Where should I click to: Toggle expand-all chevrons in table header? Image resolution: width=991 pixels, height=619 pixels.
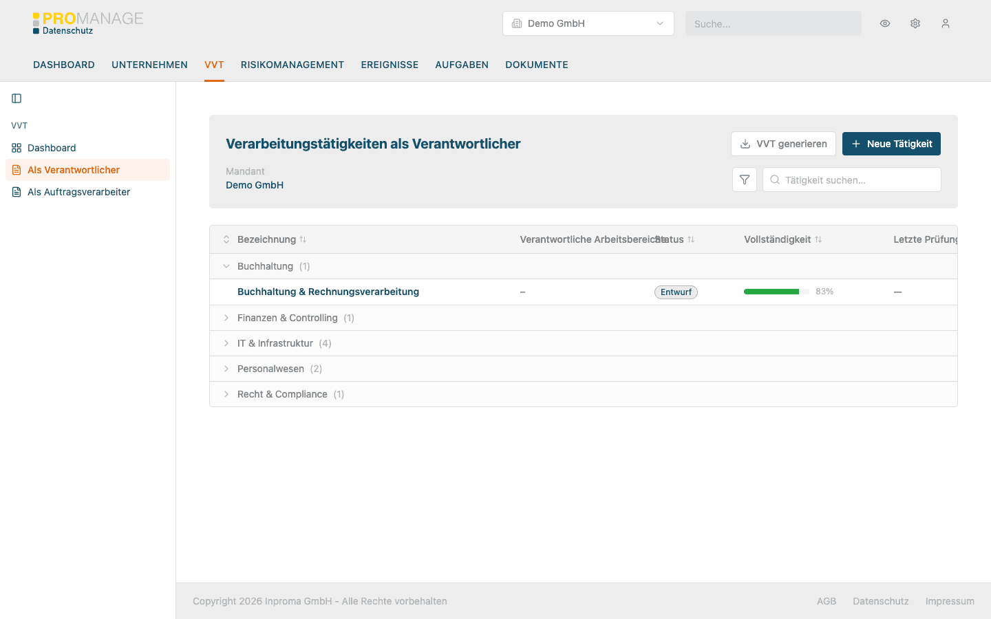pos(226,239)
